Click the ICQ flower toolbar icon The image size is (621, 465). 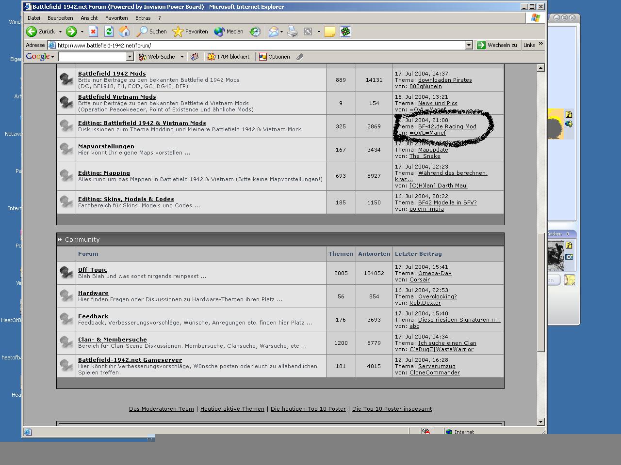coord(345,31)
